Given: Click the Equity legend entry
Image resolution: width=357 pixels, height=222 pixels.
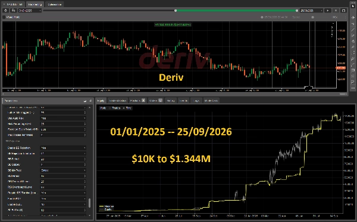Looking at the screenshot, I should tap(106, 210).
